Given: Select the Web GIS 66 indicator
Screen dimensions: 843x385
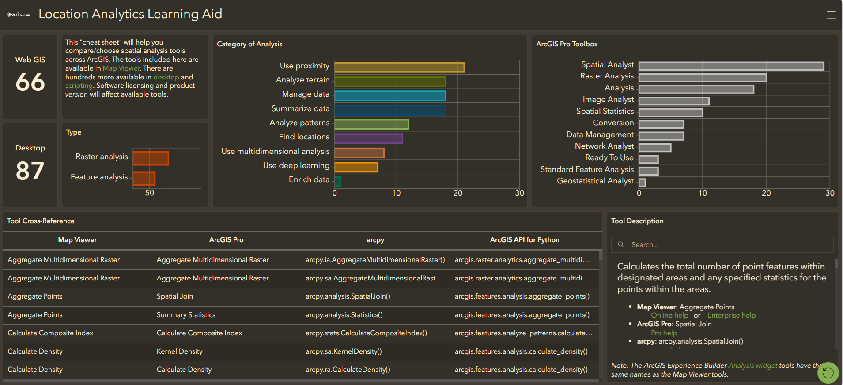Looking at the screenshot, I should coord(30,77).
